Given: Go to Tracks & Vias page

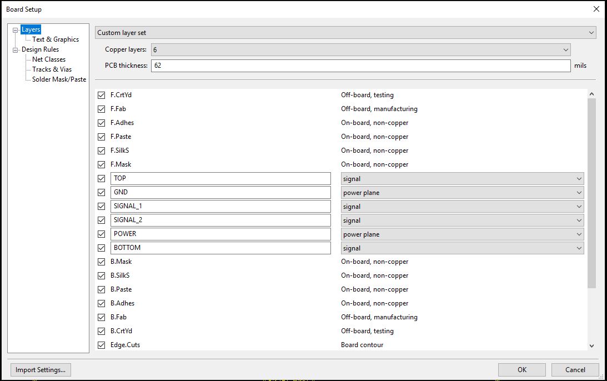Looking at the screenshot, I should click(x=52, y=69).
